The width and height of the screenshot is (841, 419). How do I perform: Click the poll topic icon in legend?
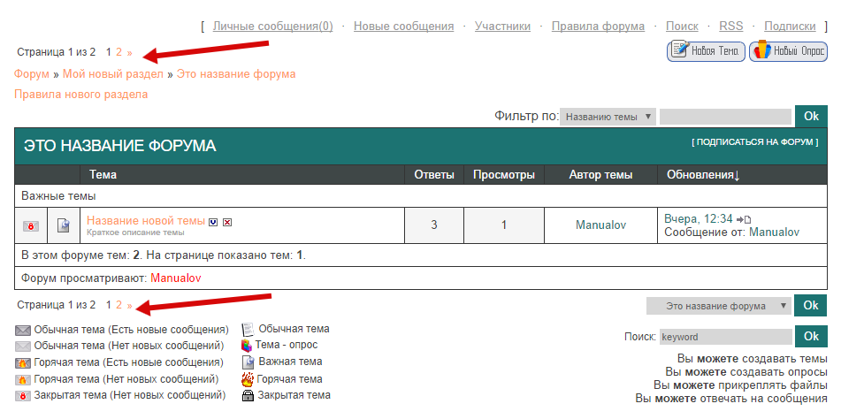point(248,345)
